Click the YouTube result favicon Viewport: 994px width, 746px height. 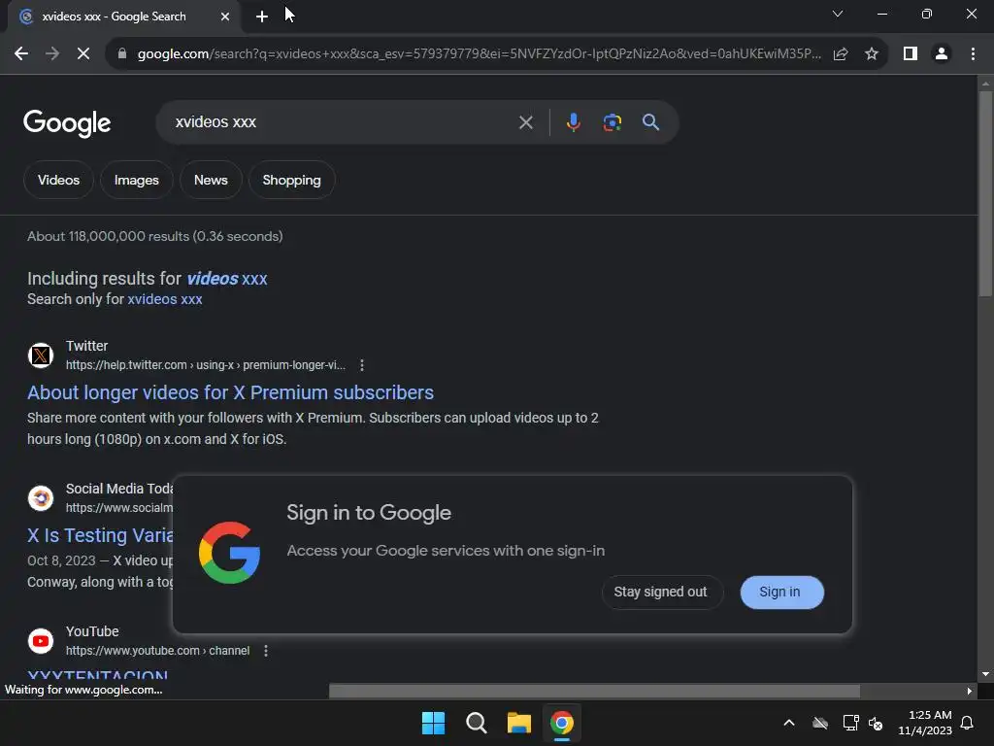pos(41,641)
